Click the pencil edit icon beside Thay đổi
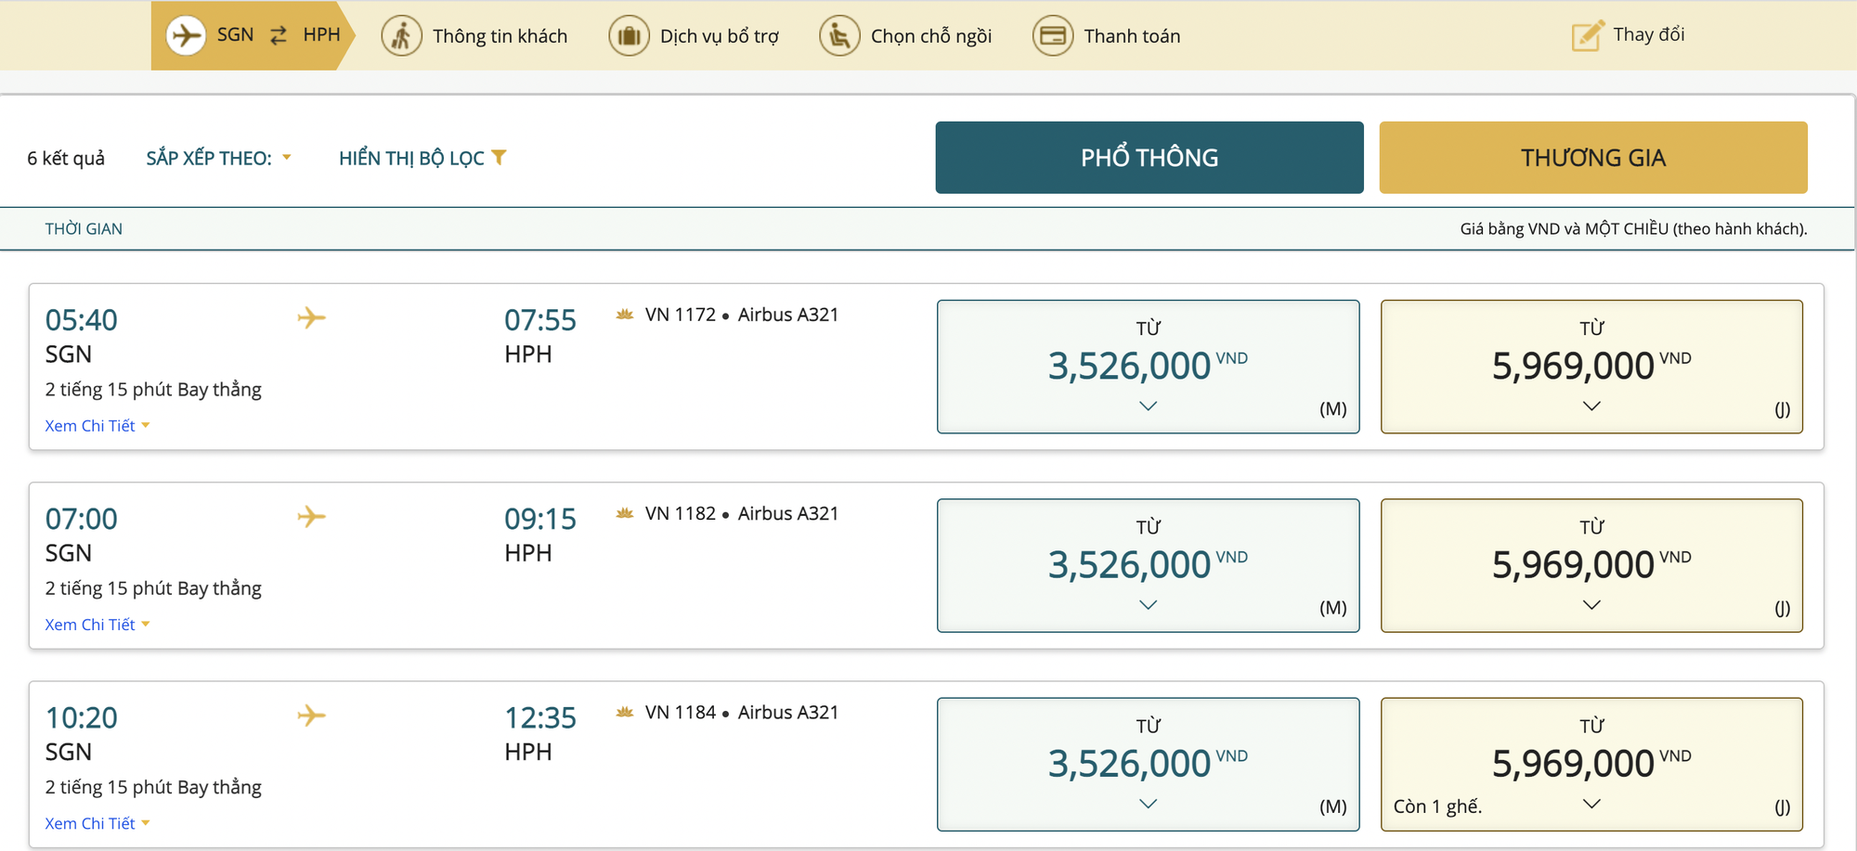 coord(1587,36)
